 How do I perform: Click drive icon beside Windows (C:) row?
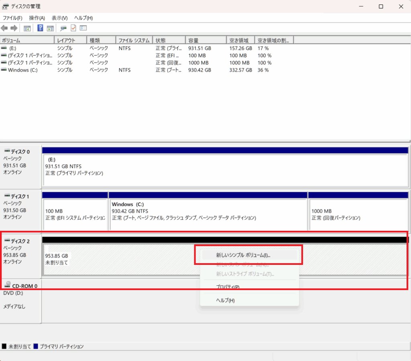click(4, 70)
